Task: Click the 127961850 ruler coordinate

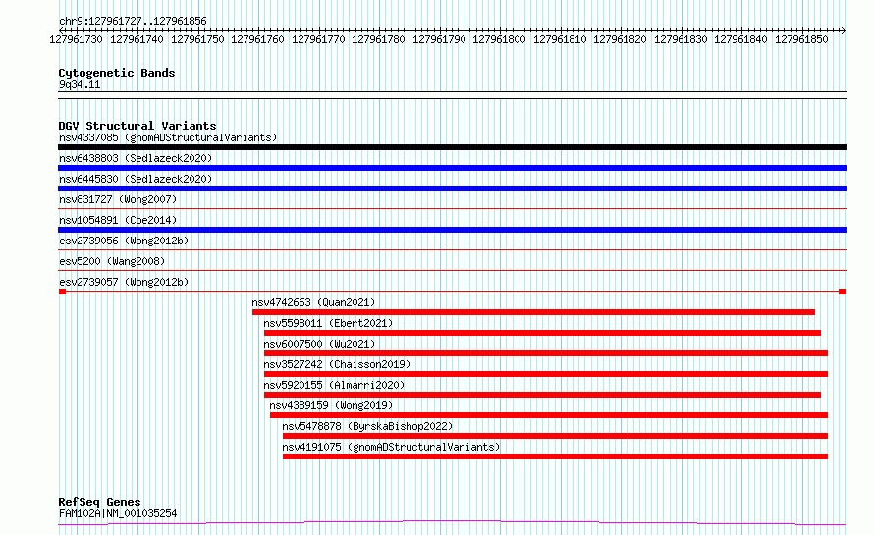Action: pyautogui.click(x=801, y=39)
